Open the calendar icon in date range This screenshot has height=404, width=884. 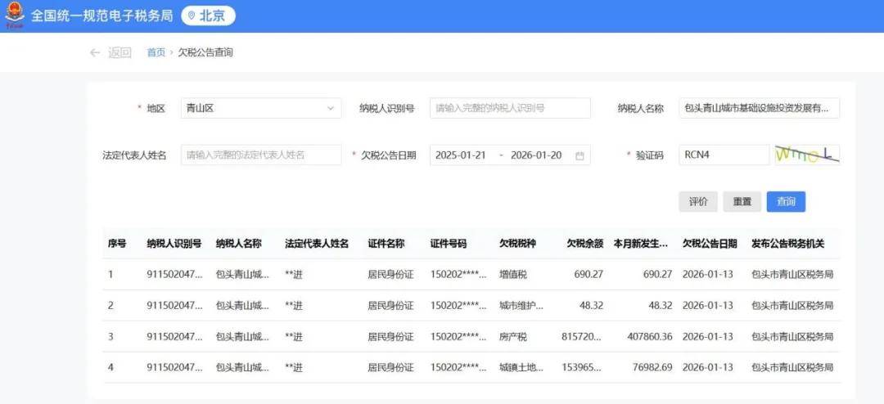580,155
